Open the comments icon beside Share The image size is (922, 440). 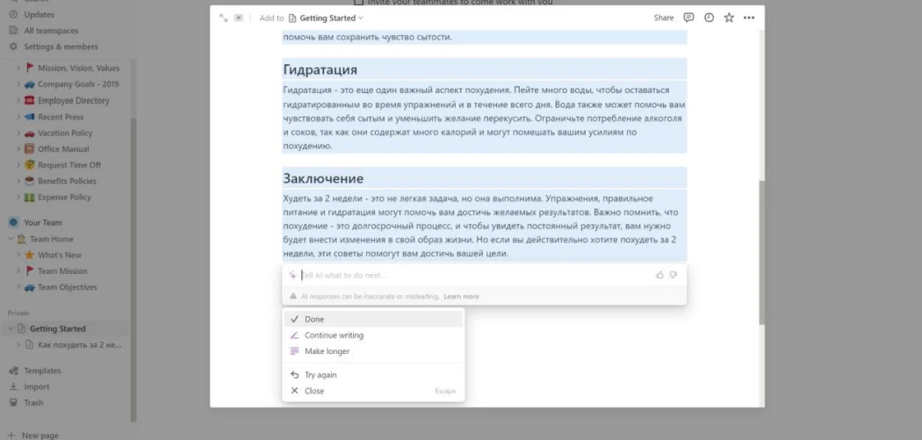(688, 18)
